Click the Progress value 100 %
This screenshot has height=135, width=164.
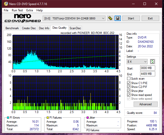pyautogui.click(x=153, y=121)
